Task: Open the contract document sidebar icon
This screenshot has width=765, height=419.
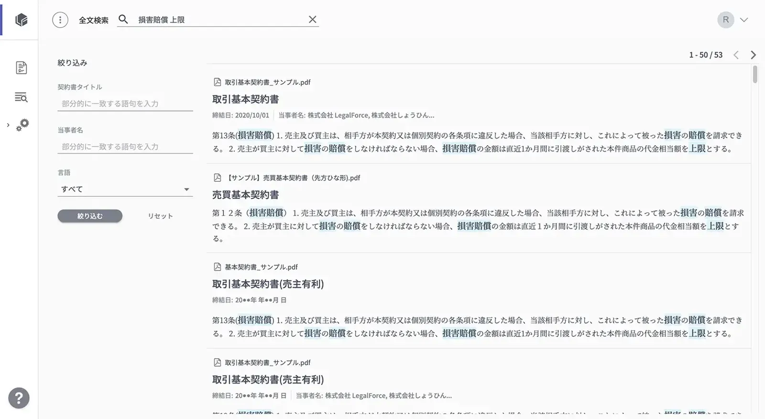Action: [21, 68]
